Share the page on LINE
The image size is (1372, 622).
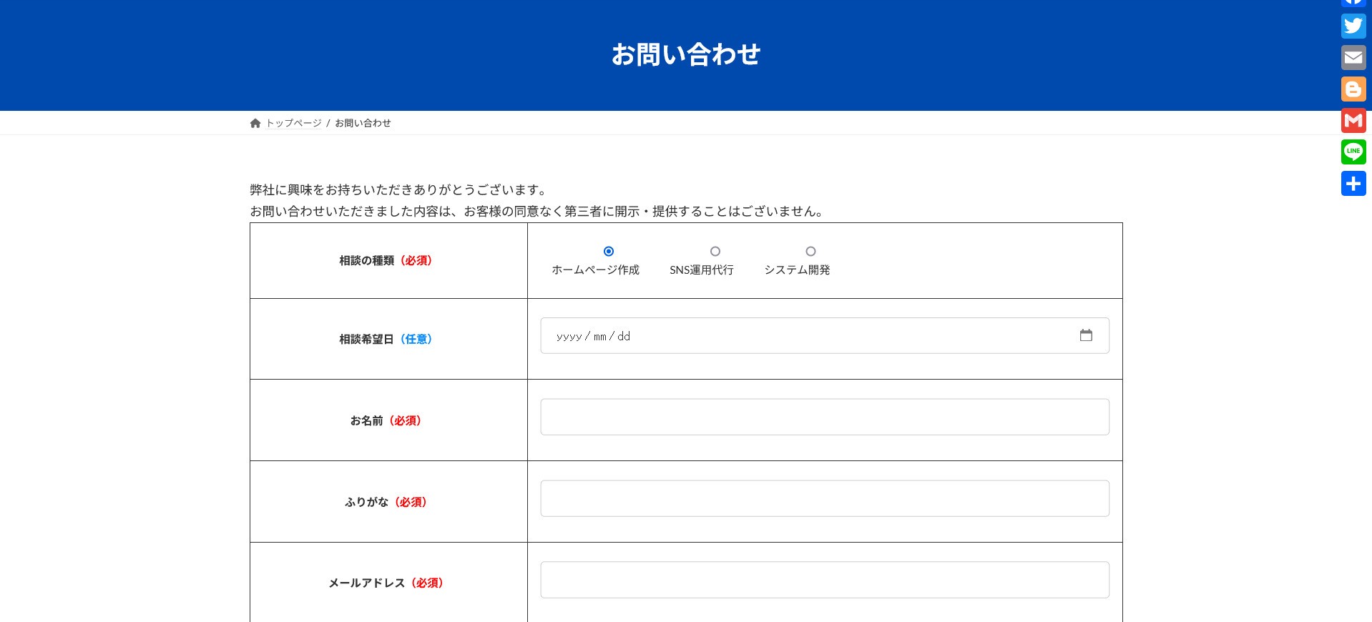point(1353,152)
